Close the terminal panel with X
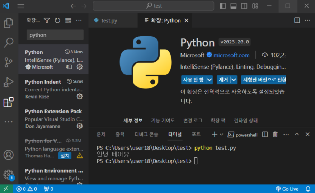The image size is (315, 193). click(307, 135)
